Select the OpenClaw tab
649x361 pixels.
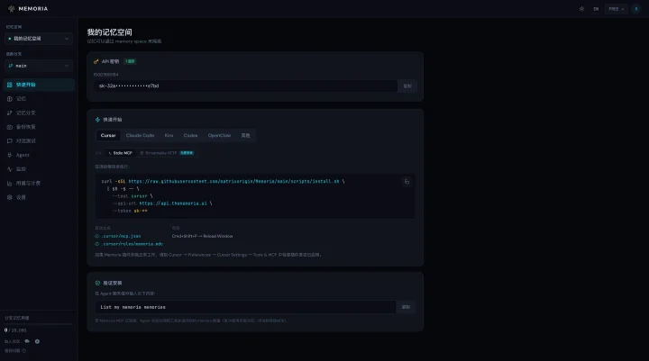coord(219,136)
